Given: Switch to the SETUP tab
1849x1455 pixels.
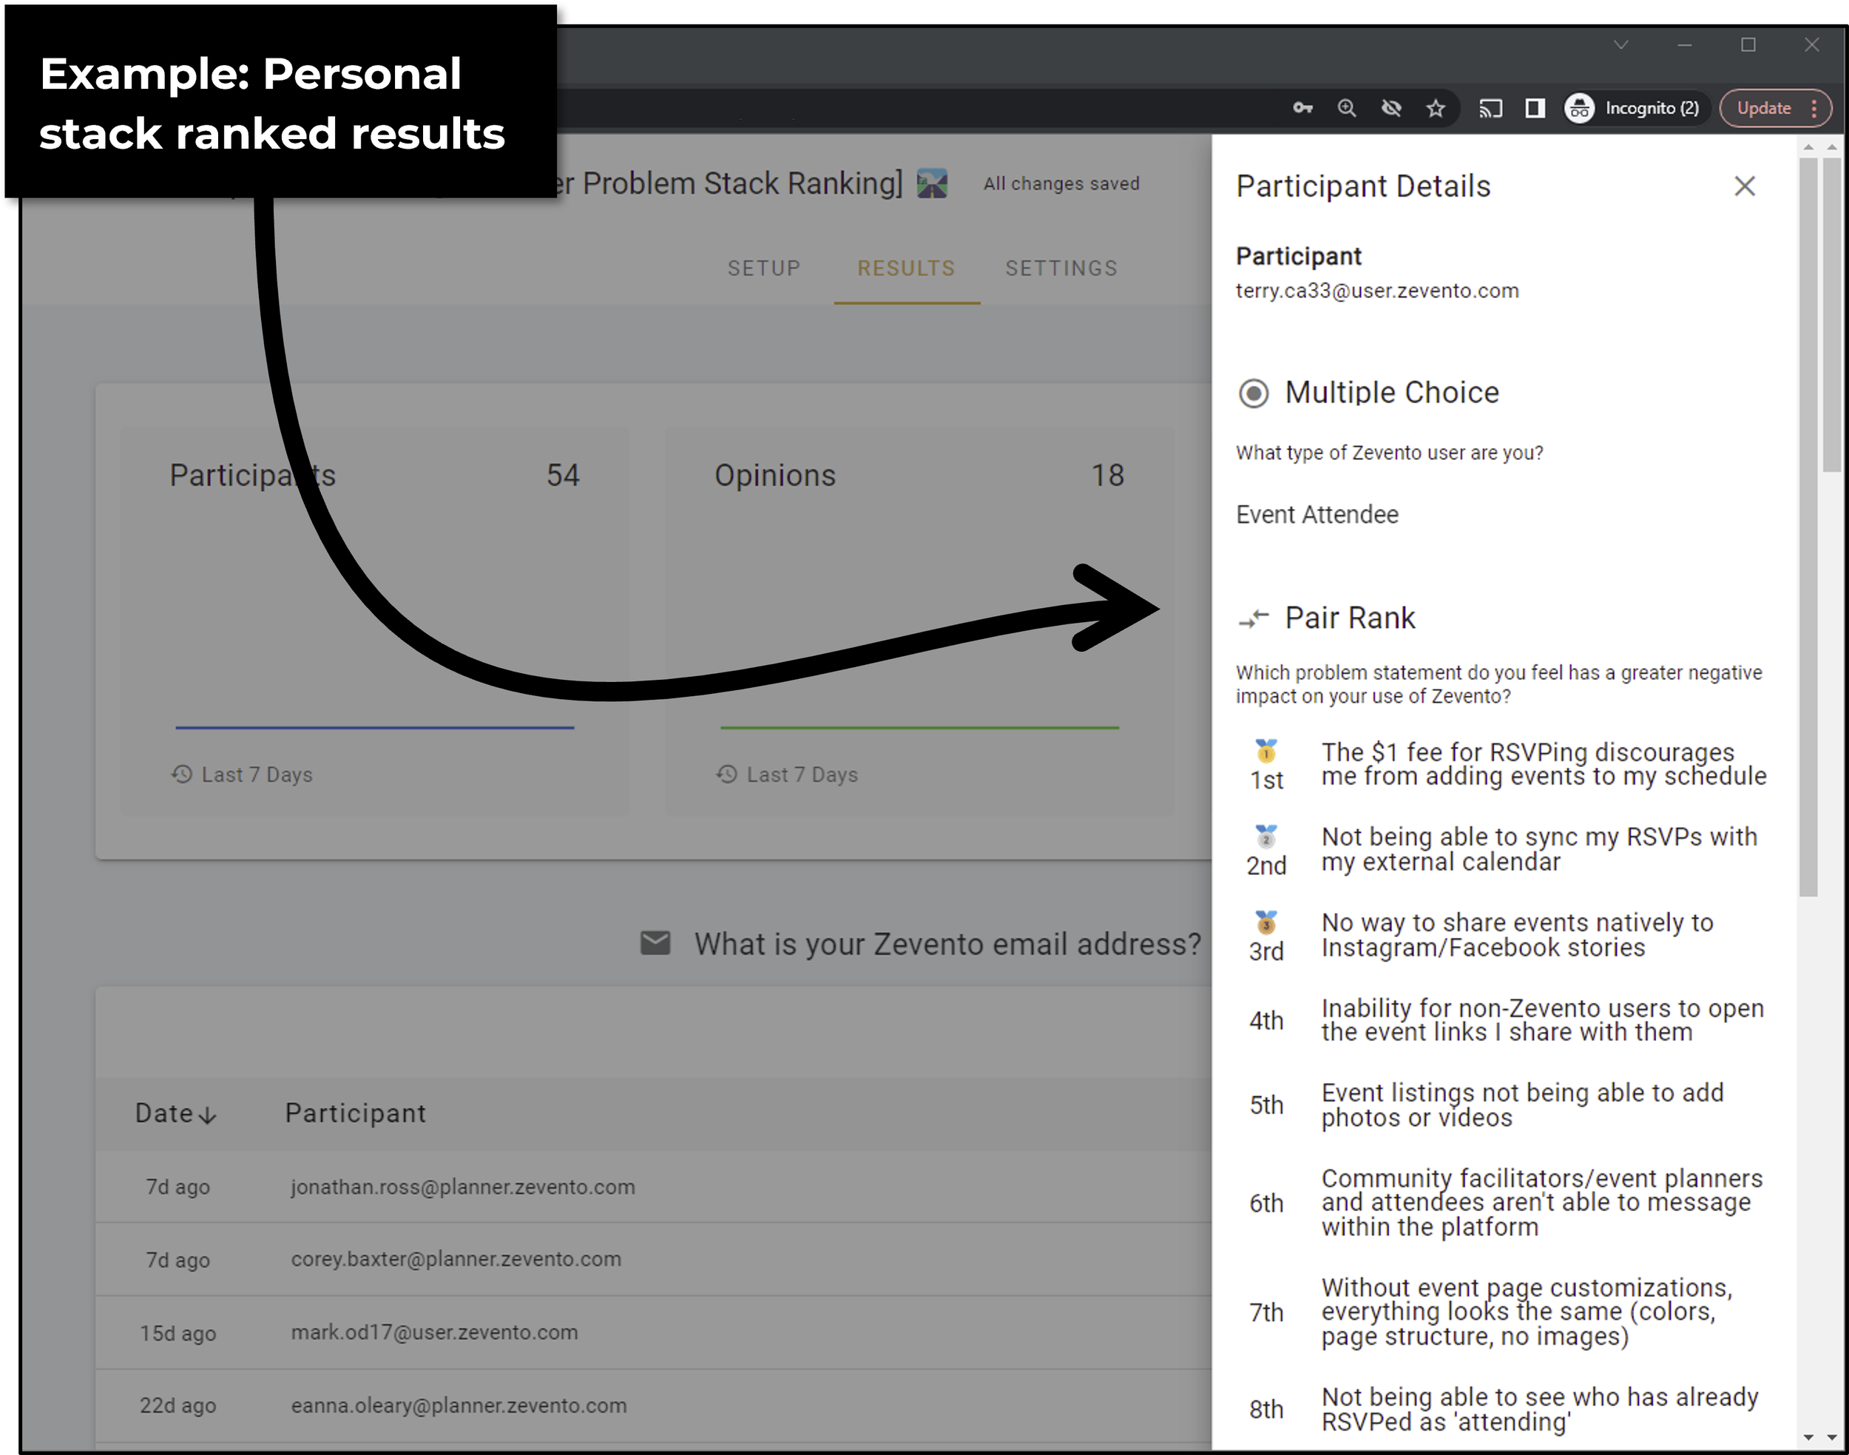Looking at the screenshot, I should [x=764, y=269].
